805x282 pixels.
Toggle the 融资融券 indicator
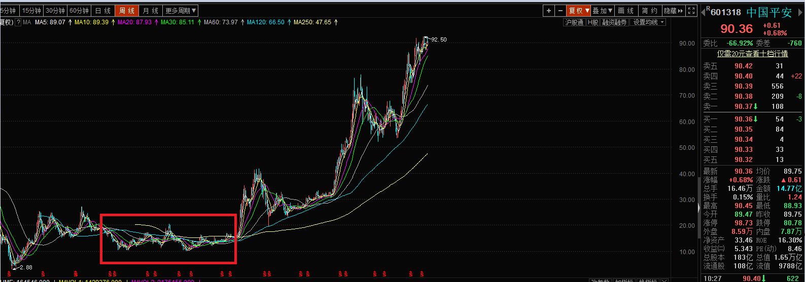point(614,22)
